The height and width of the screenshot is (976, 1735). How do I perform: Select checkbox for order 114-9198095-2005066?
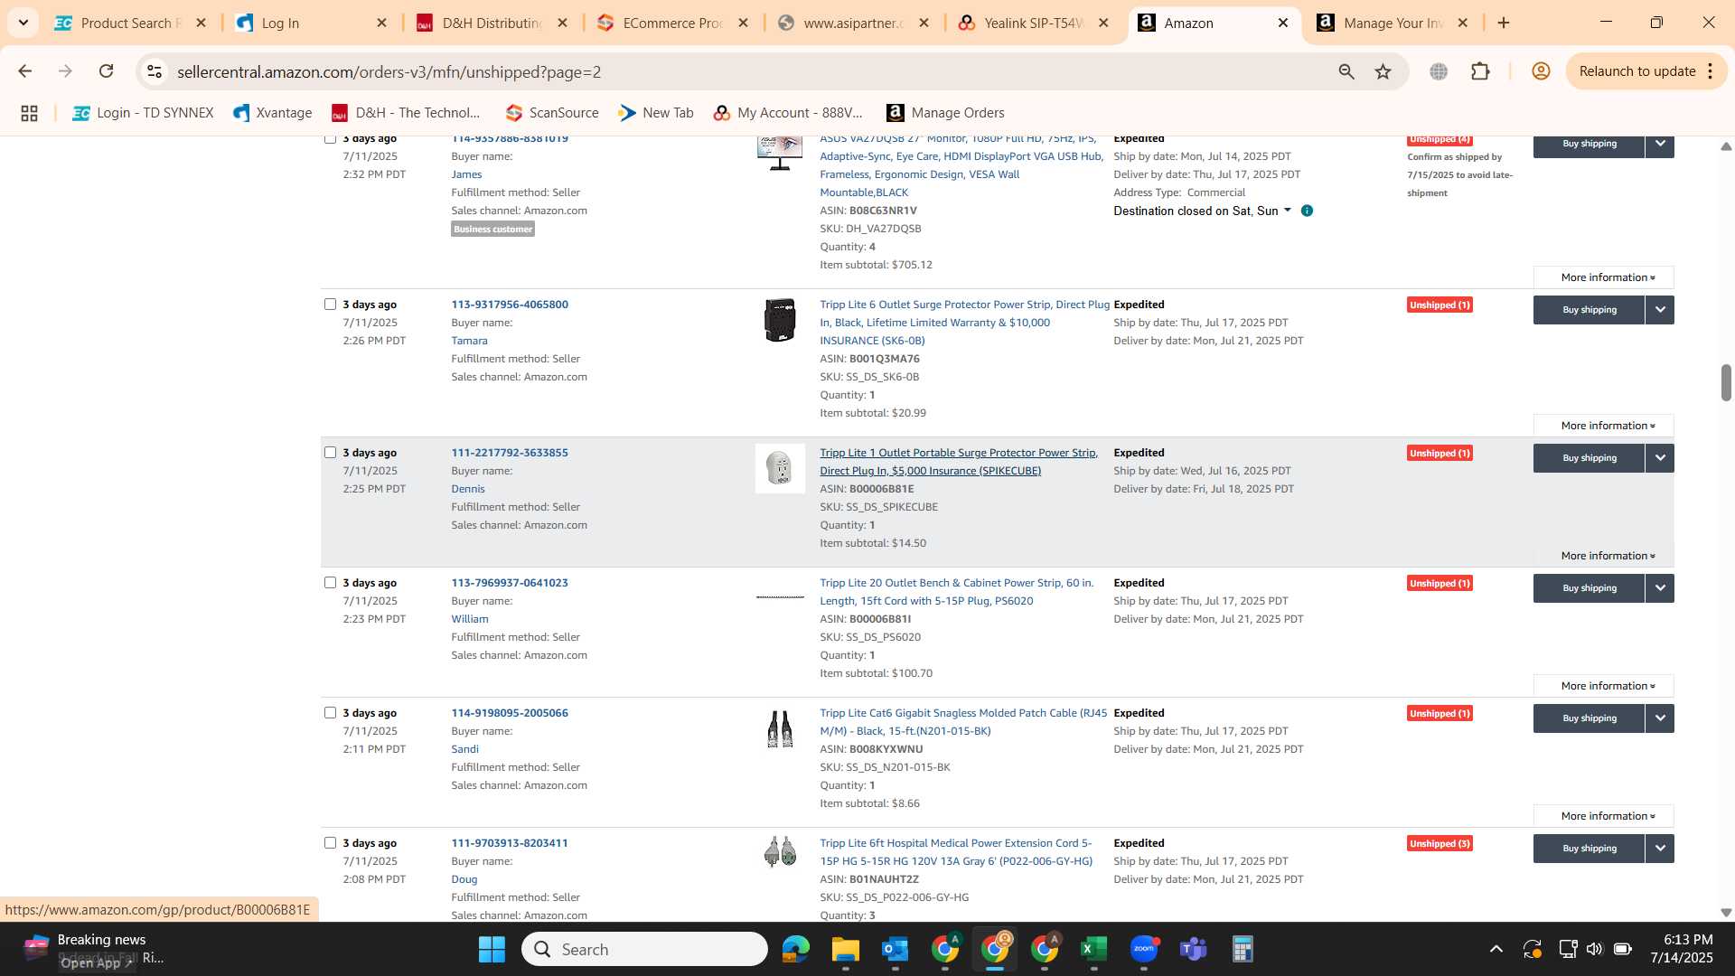330,713
